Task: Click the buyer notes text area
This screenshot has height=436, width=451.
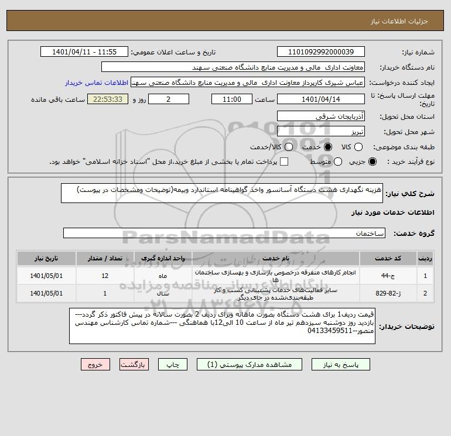Action: tap(222, 326)
